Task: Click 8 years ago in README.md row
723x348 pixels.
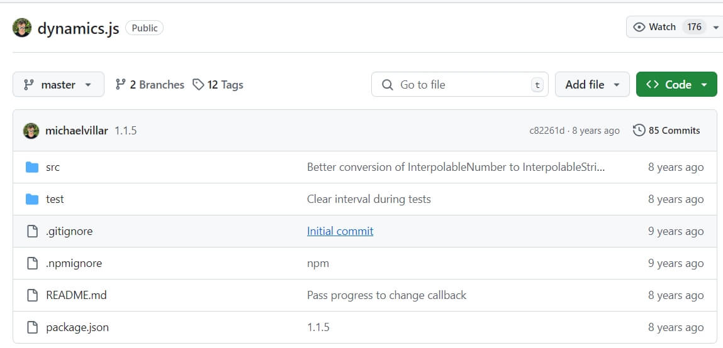Action: 676,295
